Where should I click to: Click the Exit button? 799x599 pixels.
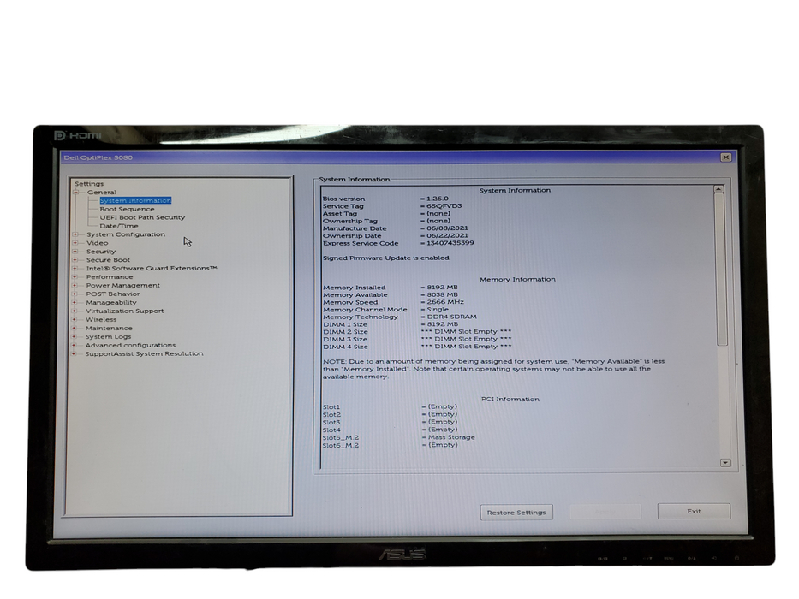coord(694,512)
